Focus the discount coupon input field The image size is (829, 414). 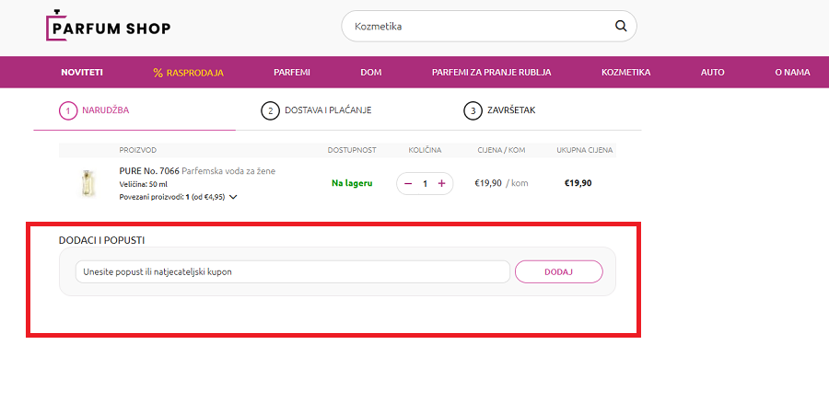(292, 271)
